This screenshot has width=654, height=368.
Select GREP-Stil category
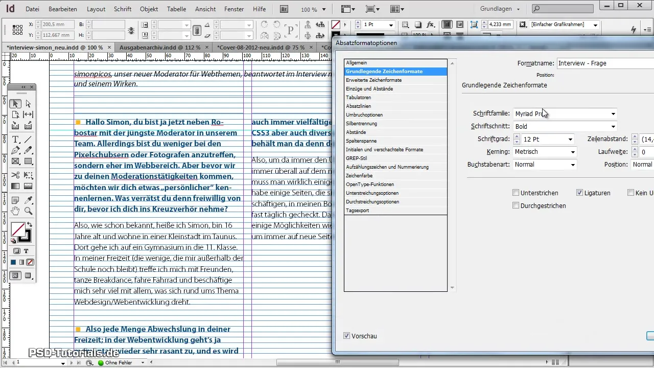[395, 158]
